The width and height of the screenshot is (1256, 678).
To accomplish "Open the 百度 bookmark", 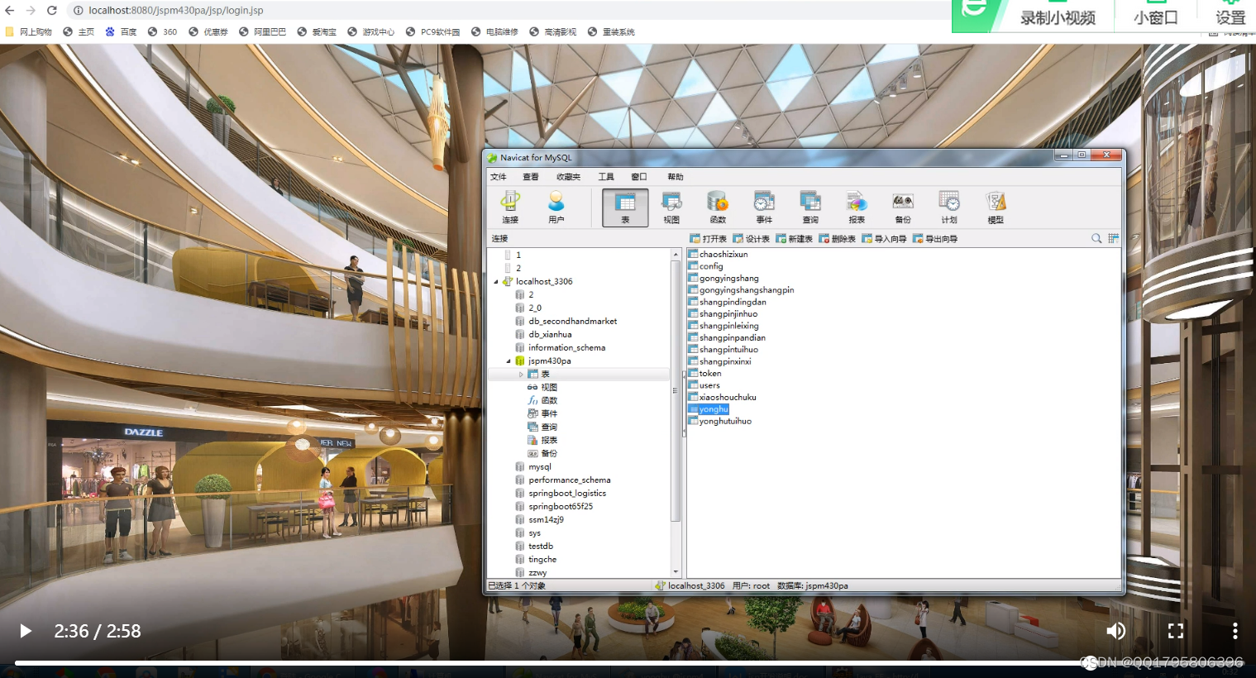I will pyautogui.click(x=122, y=32).
